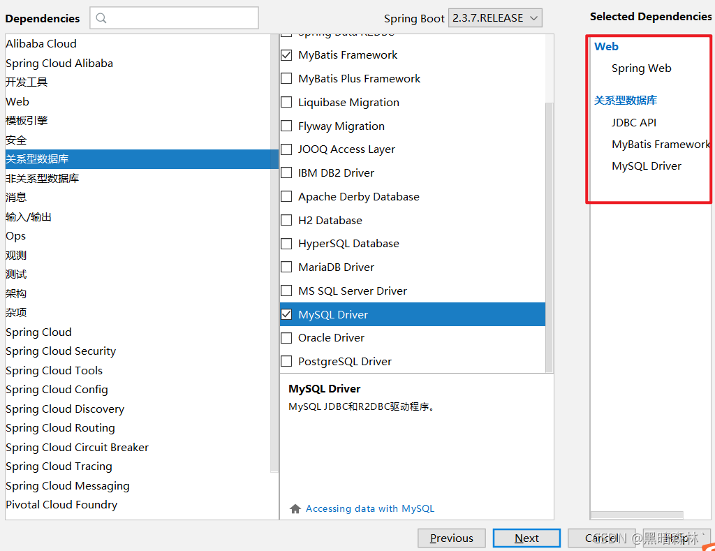715x551 pixels.
Task: Select the Apache Derby Database checkbox
Action: pyautogui.click(x=286, y=197)
